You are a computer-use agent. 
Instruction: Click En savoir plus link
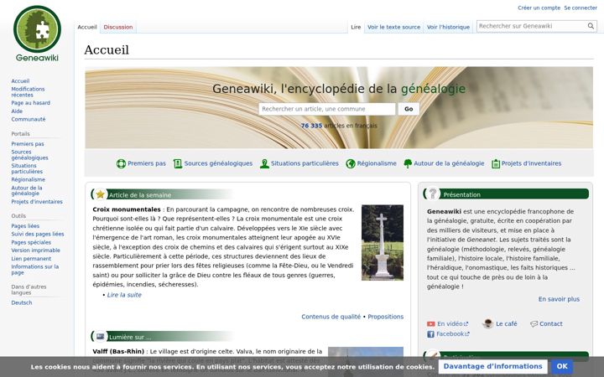559,299
